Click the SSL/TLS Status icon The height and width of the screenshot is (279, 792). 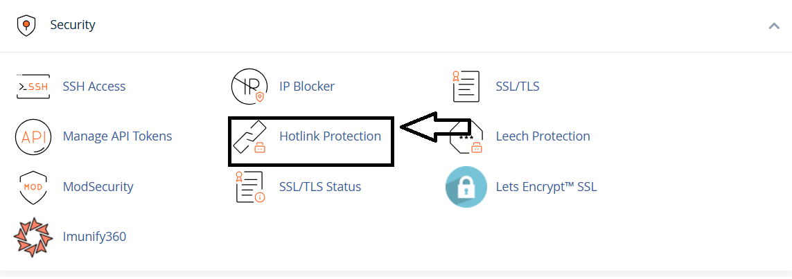[249, 187]
